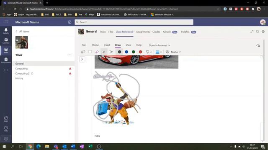
Task: Click the download desktop app icon
Action: 6,139
